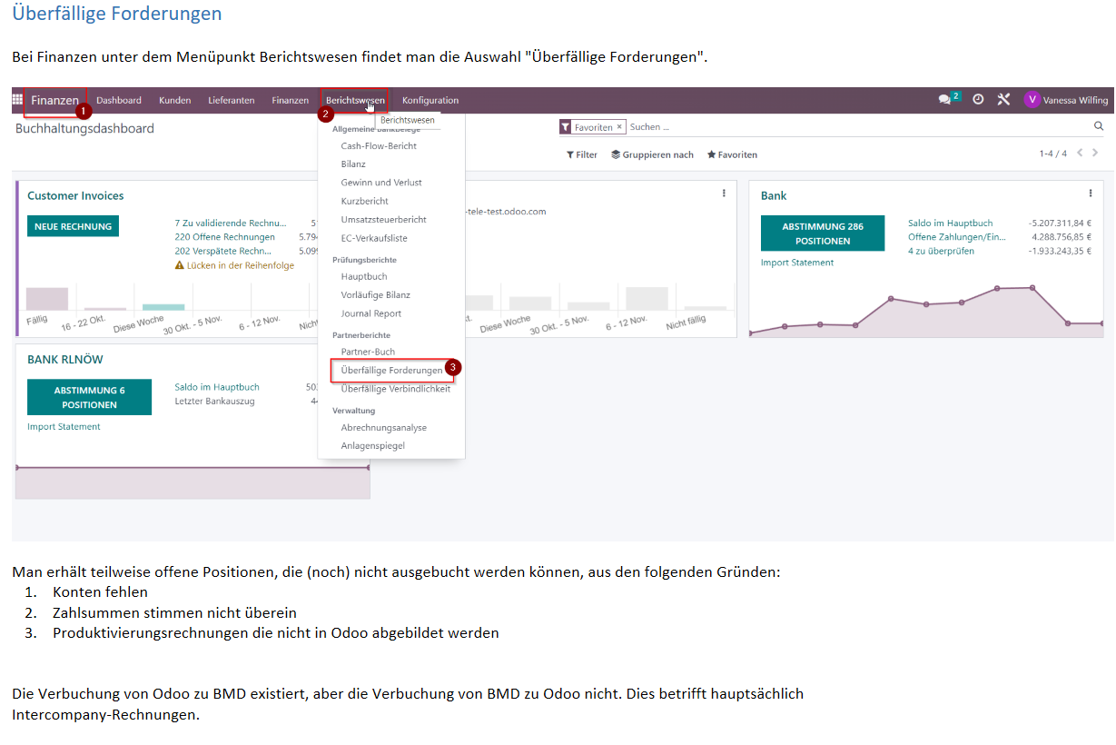Open Bank card options menu

[1091, 193]
